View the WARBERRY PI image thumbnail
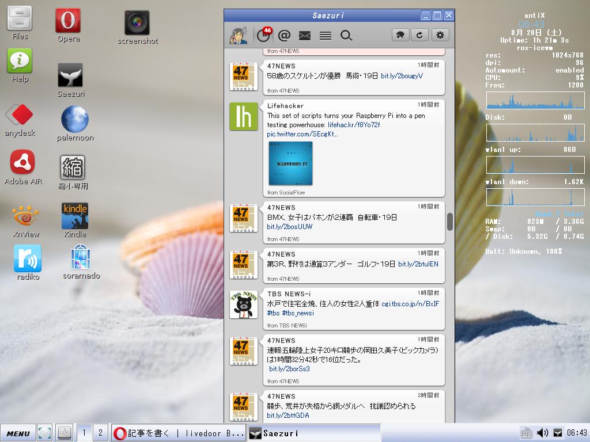This screenshot has height=442, width=590. pyautogui.click(x=290, y=163)
